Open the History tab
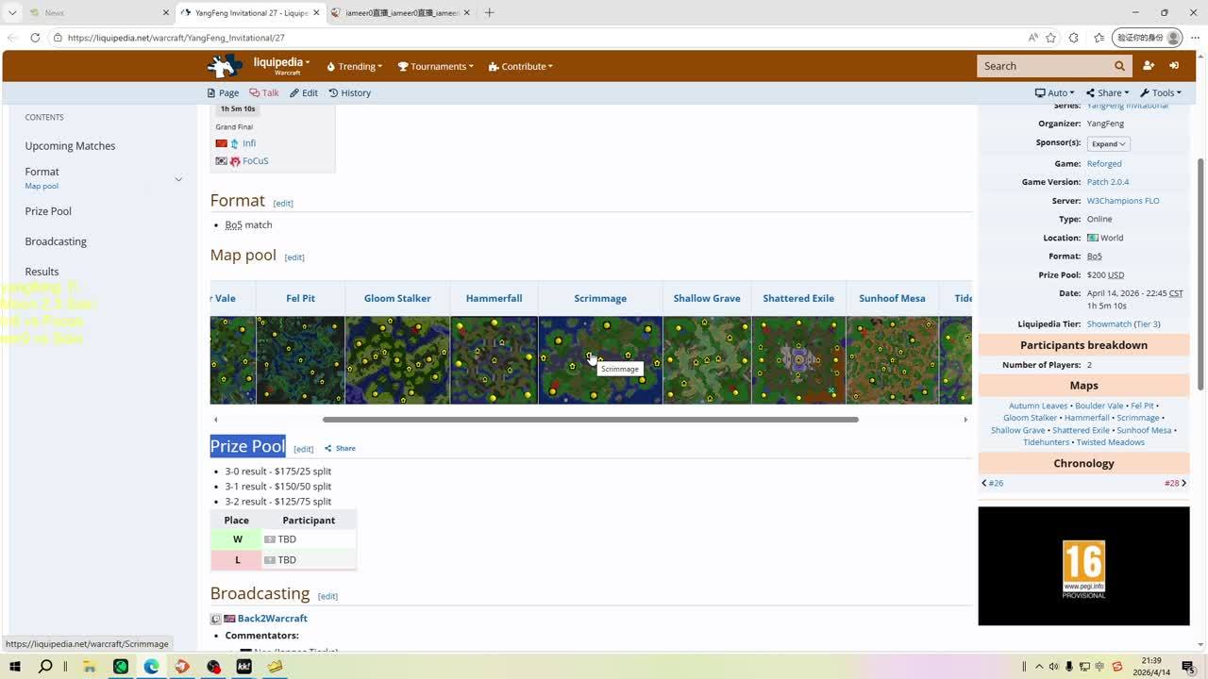Image resolution: width=1208 pixels, height=679 pixels. pyautogui.click(x=350, y=92)
